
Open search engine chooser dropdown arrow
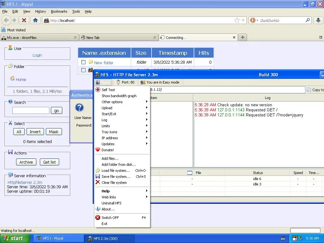click(257, 21)
